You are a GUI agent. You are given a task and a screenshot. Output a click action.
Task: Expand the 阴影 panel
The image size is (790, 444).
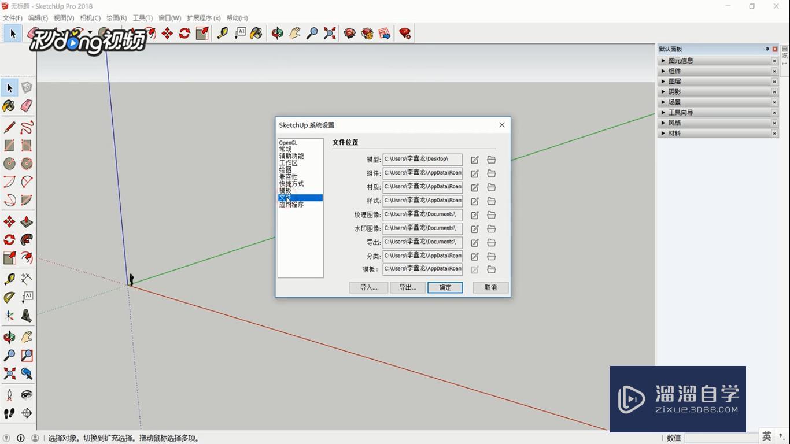pyautogui.click(x=663, y=92)
